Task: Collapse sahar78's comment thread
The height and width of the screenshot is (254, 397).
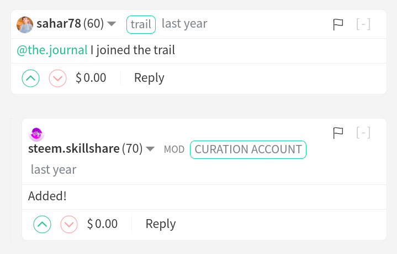Action: pyautogui.click(x=363, y=24)
